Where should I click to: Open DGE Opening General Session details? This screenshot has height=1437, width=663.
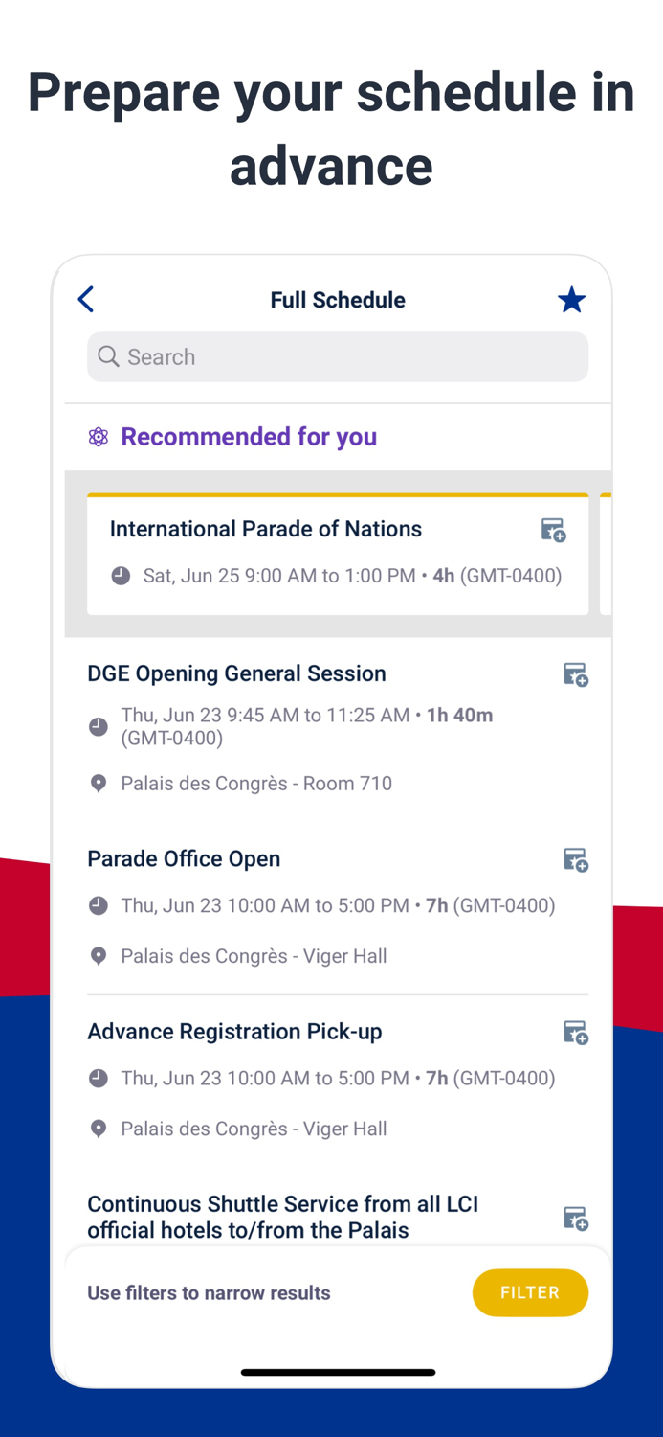tap(236, 673)
